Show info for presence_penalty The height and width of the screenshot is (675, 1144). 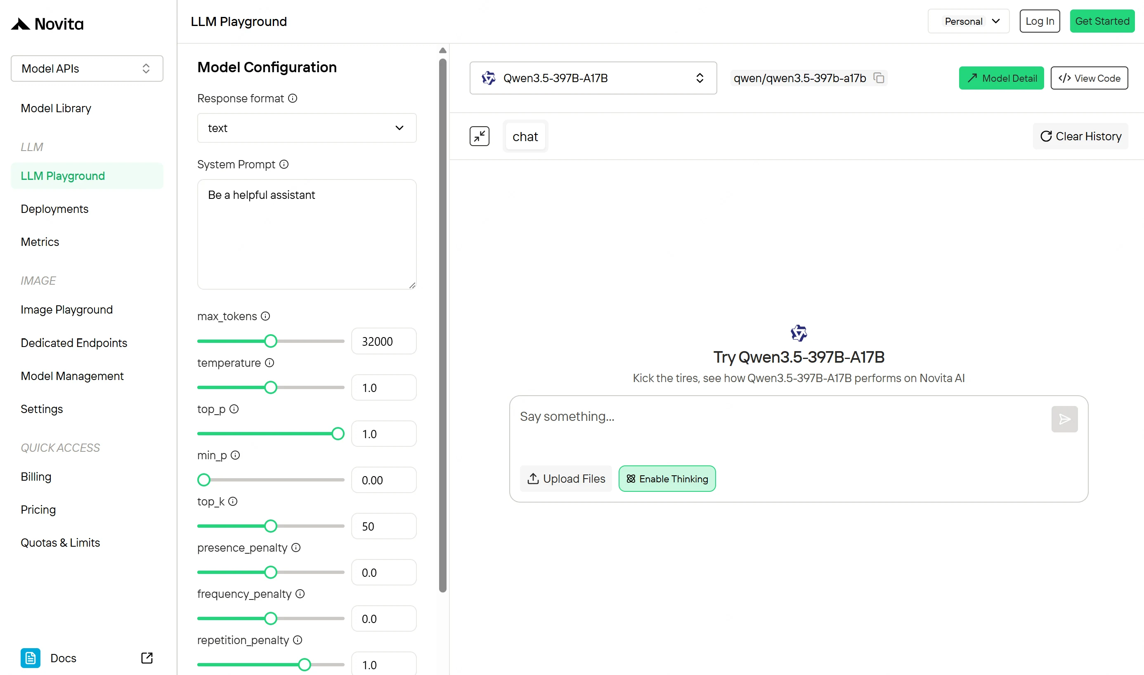coord(296,548)
